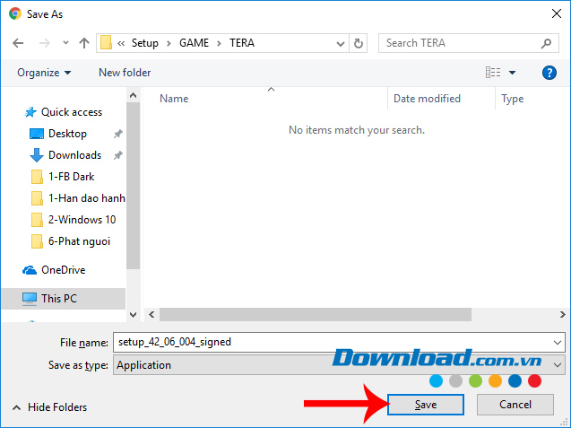The height and width of the screenshot is (428, 571).
Task: Click the Forward navigation arrow
Action: [x=45, y=43]
